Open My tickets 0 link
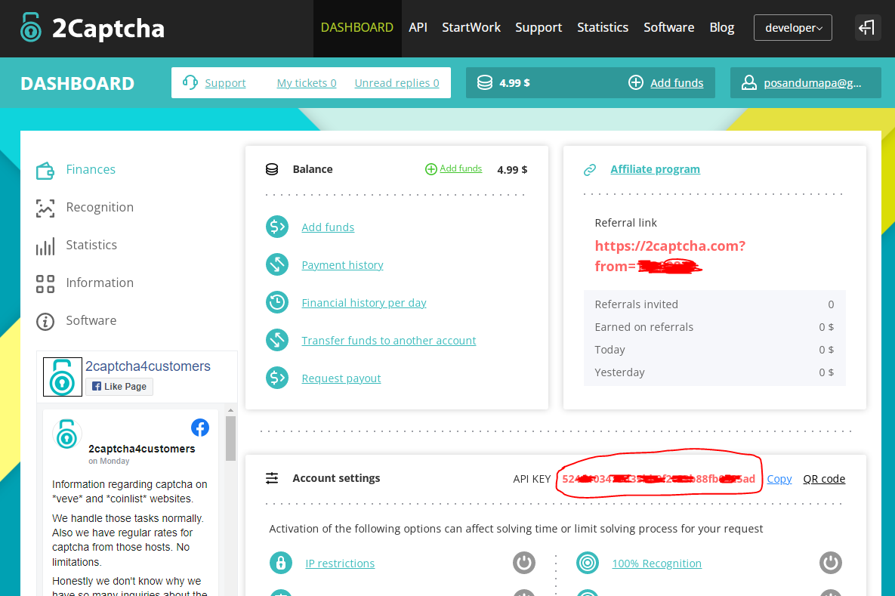 pyautogui.click(x=307, y=83)
